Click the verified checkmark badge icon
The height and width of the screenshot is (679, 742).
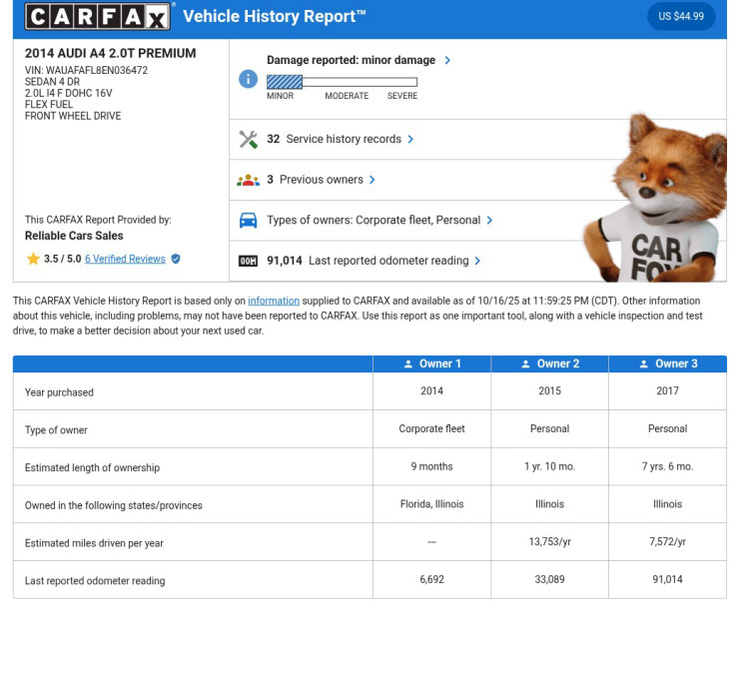click(x=176, y=260)
